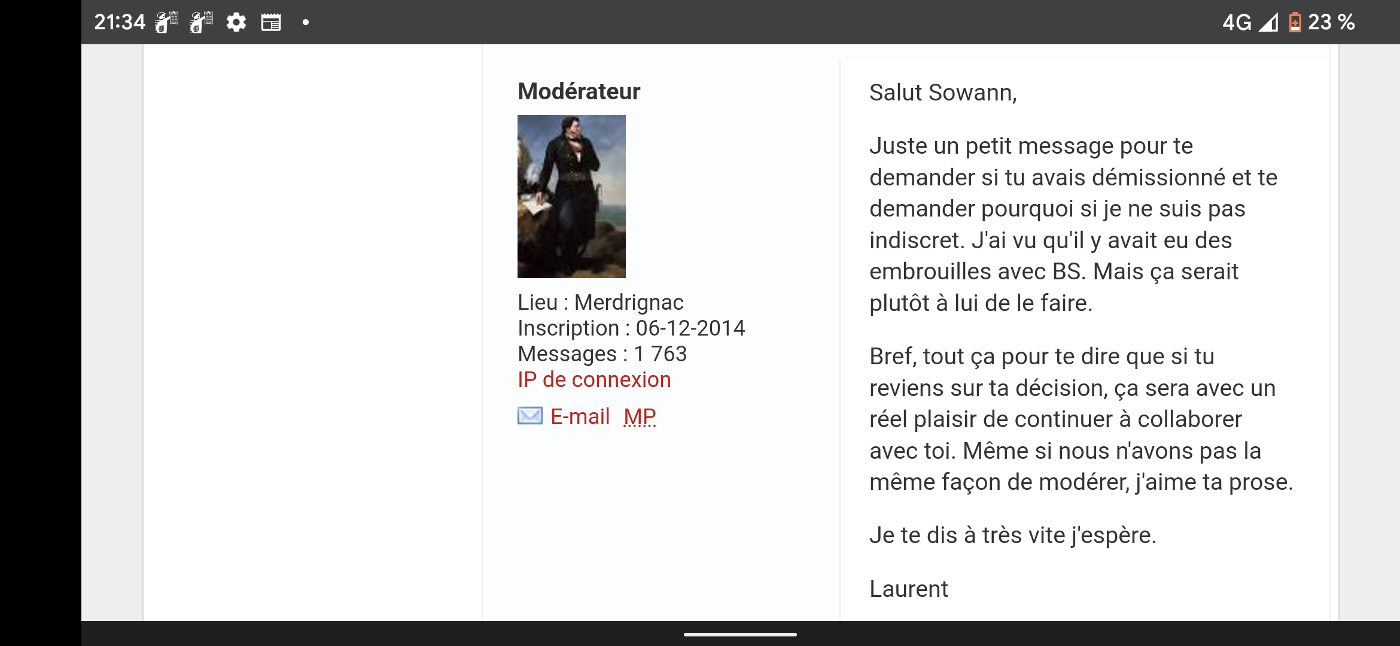Tap the 21:34 clock
This screenshot has width=1400, height=646.
120,23
